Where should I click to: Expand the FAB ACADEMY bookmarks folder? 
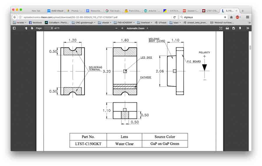(x=124, y=22)
